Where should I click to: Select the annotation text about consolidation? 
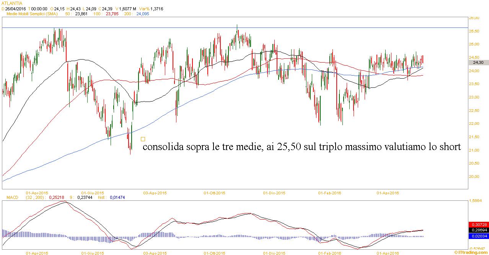[302, 147]
